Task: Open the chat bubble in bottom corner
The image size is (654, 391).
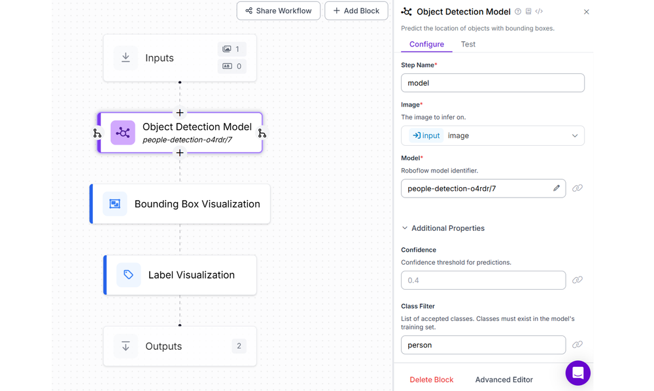Action: (x=577, y=373)
